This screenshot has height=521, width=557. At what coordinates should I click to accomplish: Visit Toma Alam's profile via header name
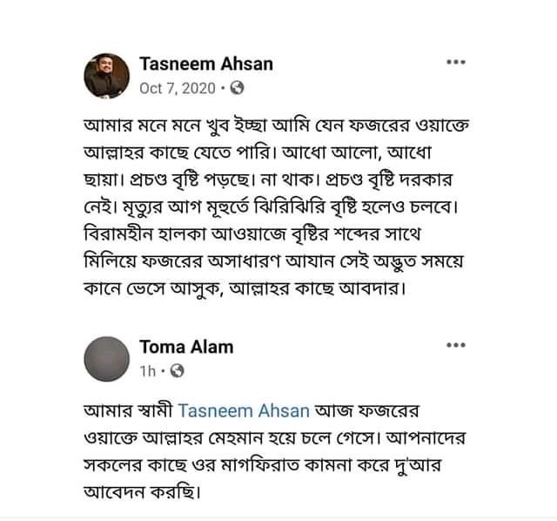pos(186,347)
